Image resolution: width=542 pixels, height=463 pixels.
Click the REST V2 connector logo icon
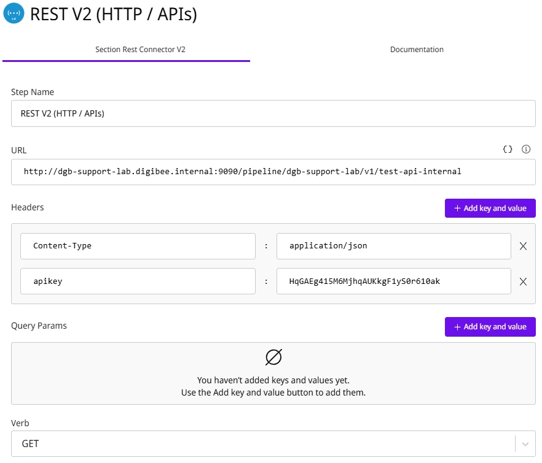[14, 13]
